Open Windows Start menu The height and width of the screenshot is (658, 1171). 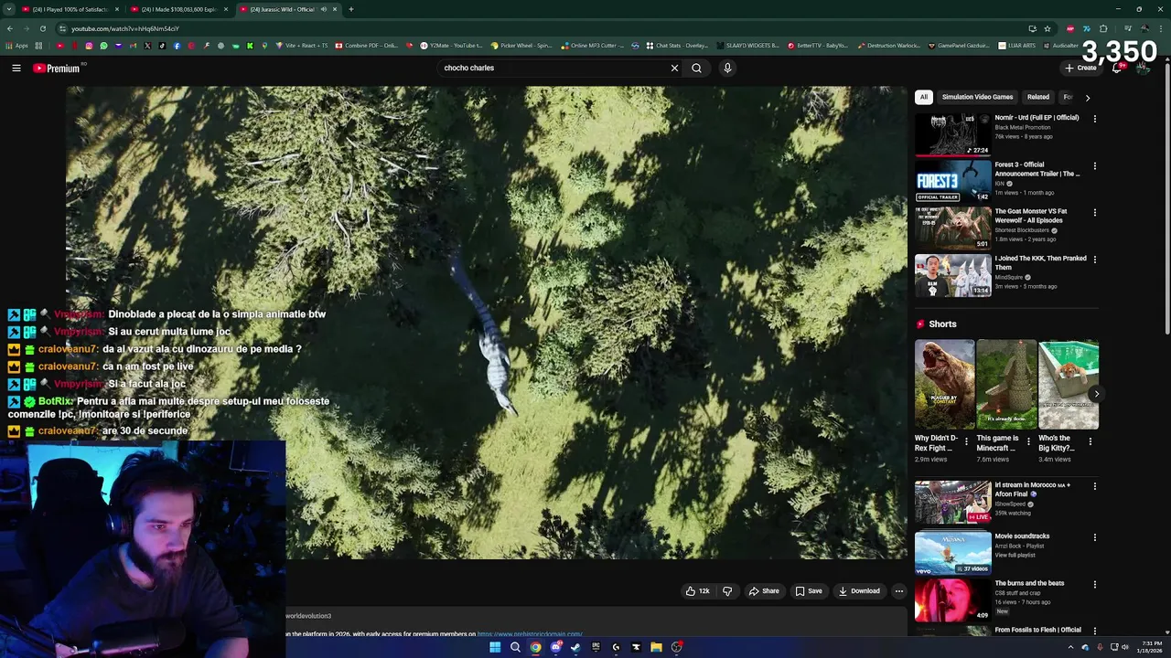pyautogui.click(x=495, y=647)
